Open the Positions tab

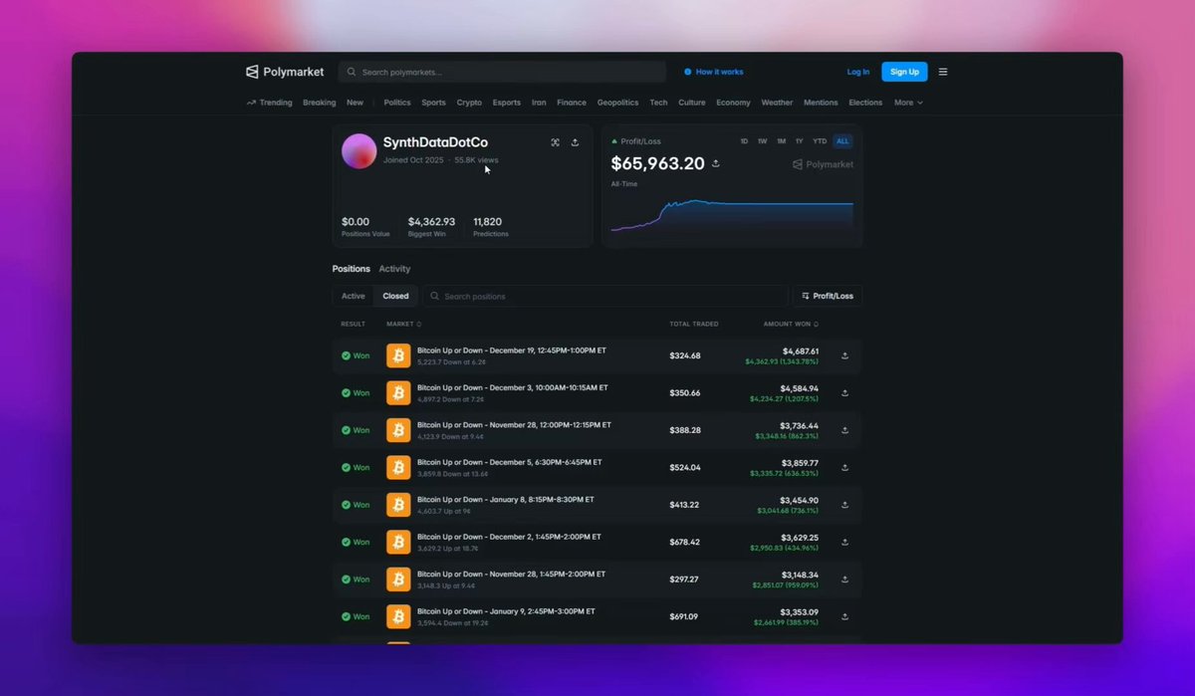351,269
